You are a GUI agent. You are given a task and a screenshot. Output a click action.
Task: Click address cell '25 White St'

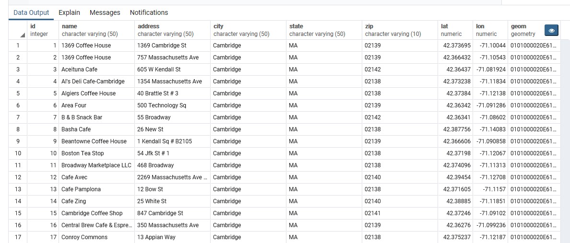click(x=172, y=201)
